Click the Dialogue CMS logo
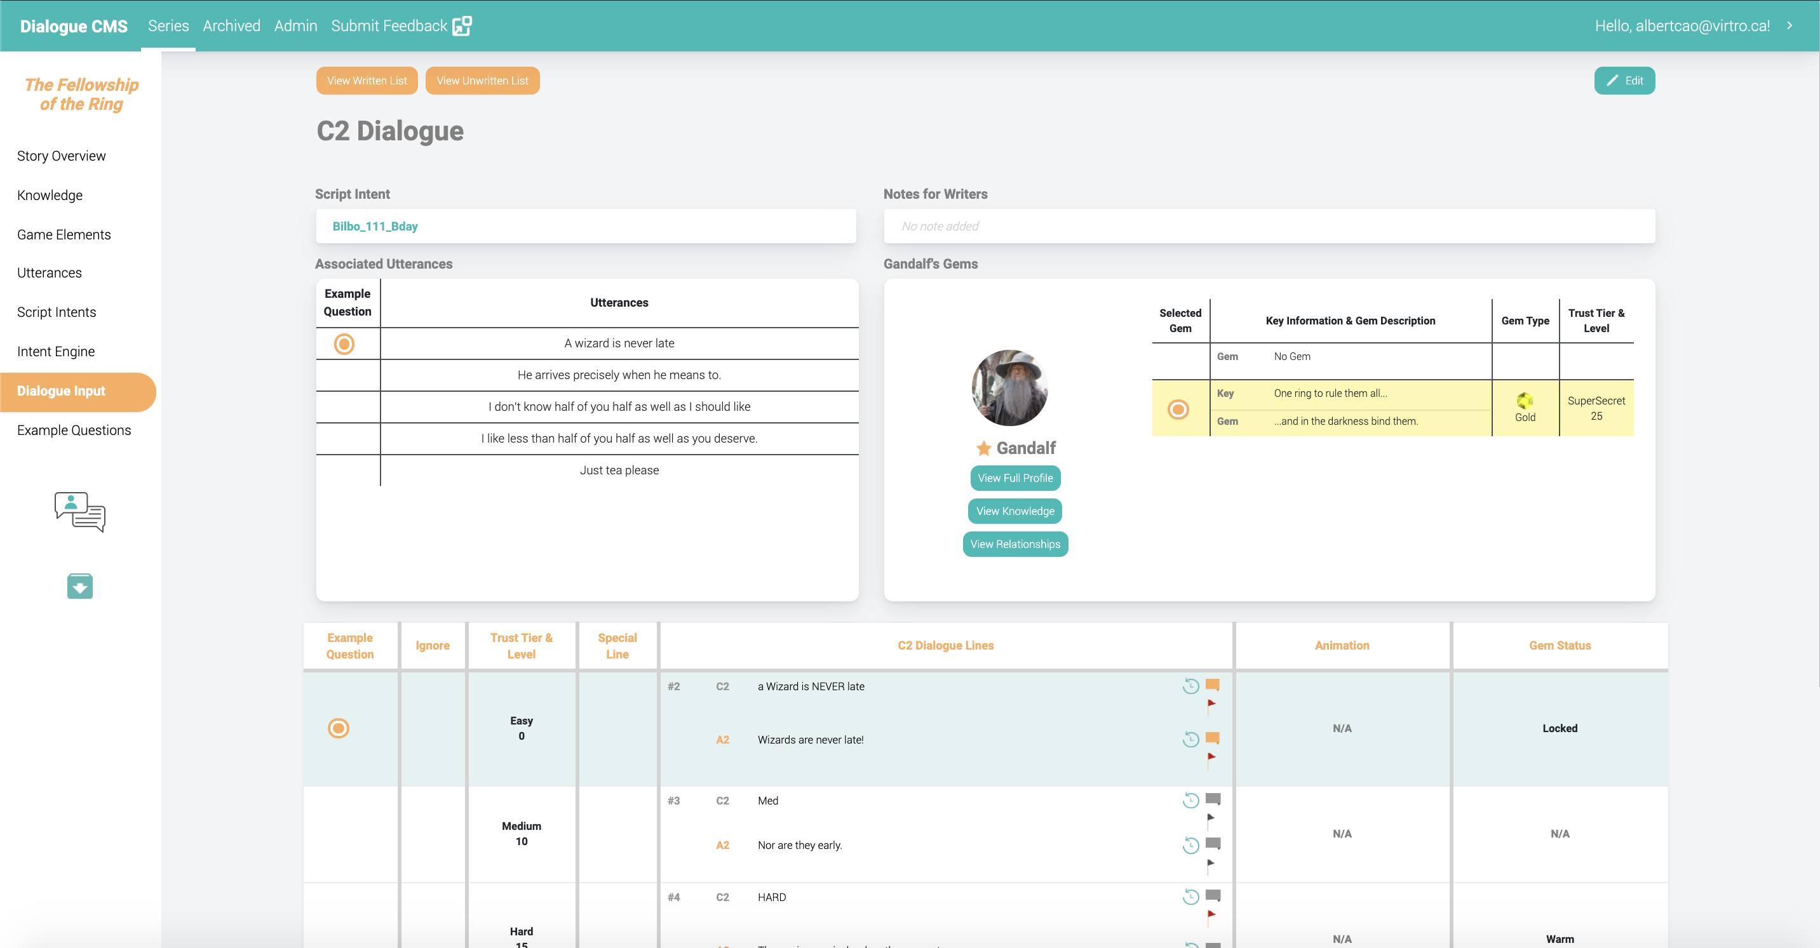The height and width of the screenshot is (948, 1820). click(74, 26)
